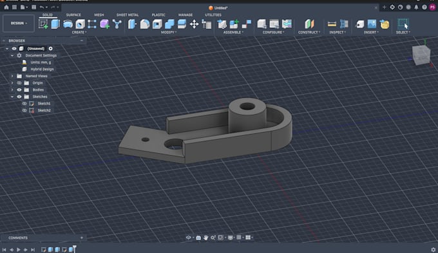Image resolution: width=438 pixels, height=253 pixels.
Task: Toggle visibility of the Bodies folder
Action: pyautogui.click(x=19, y=89)
